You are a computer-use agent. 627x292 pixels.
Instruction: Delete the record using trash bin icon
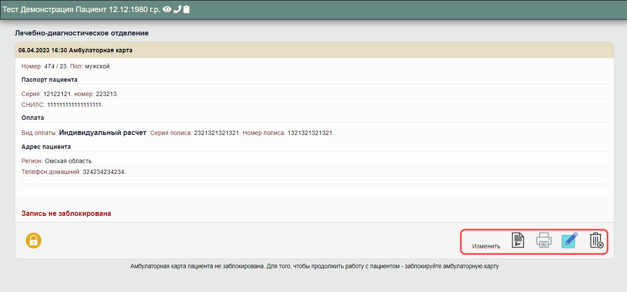click(596, 240)
